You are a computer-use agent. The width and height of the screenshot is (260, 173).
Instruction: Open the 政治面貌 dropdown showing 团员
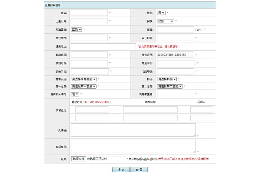pyautogui.click(x=76, y=29)
